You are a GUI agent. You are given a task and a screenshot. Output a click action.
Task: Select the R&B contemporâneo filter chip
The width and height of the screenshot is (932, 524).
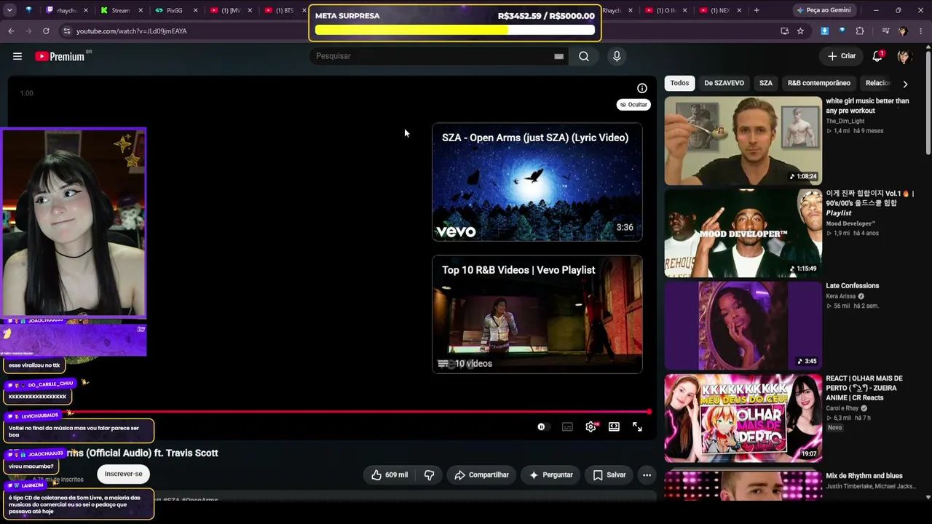[819, 83]
